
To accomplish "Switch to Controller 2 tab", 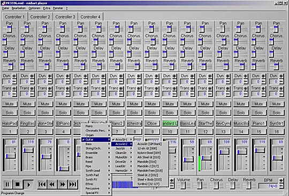I will 40,17.
